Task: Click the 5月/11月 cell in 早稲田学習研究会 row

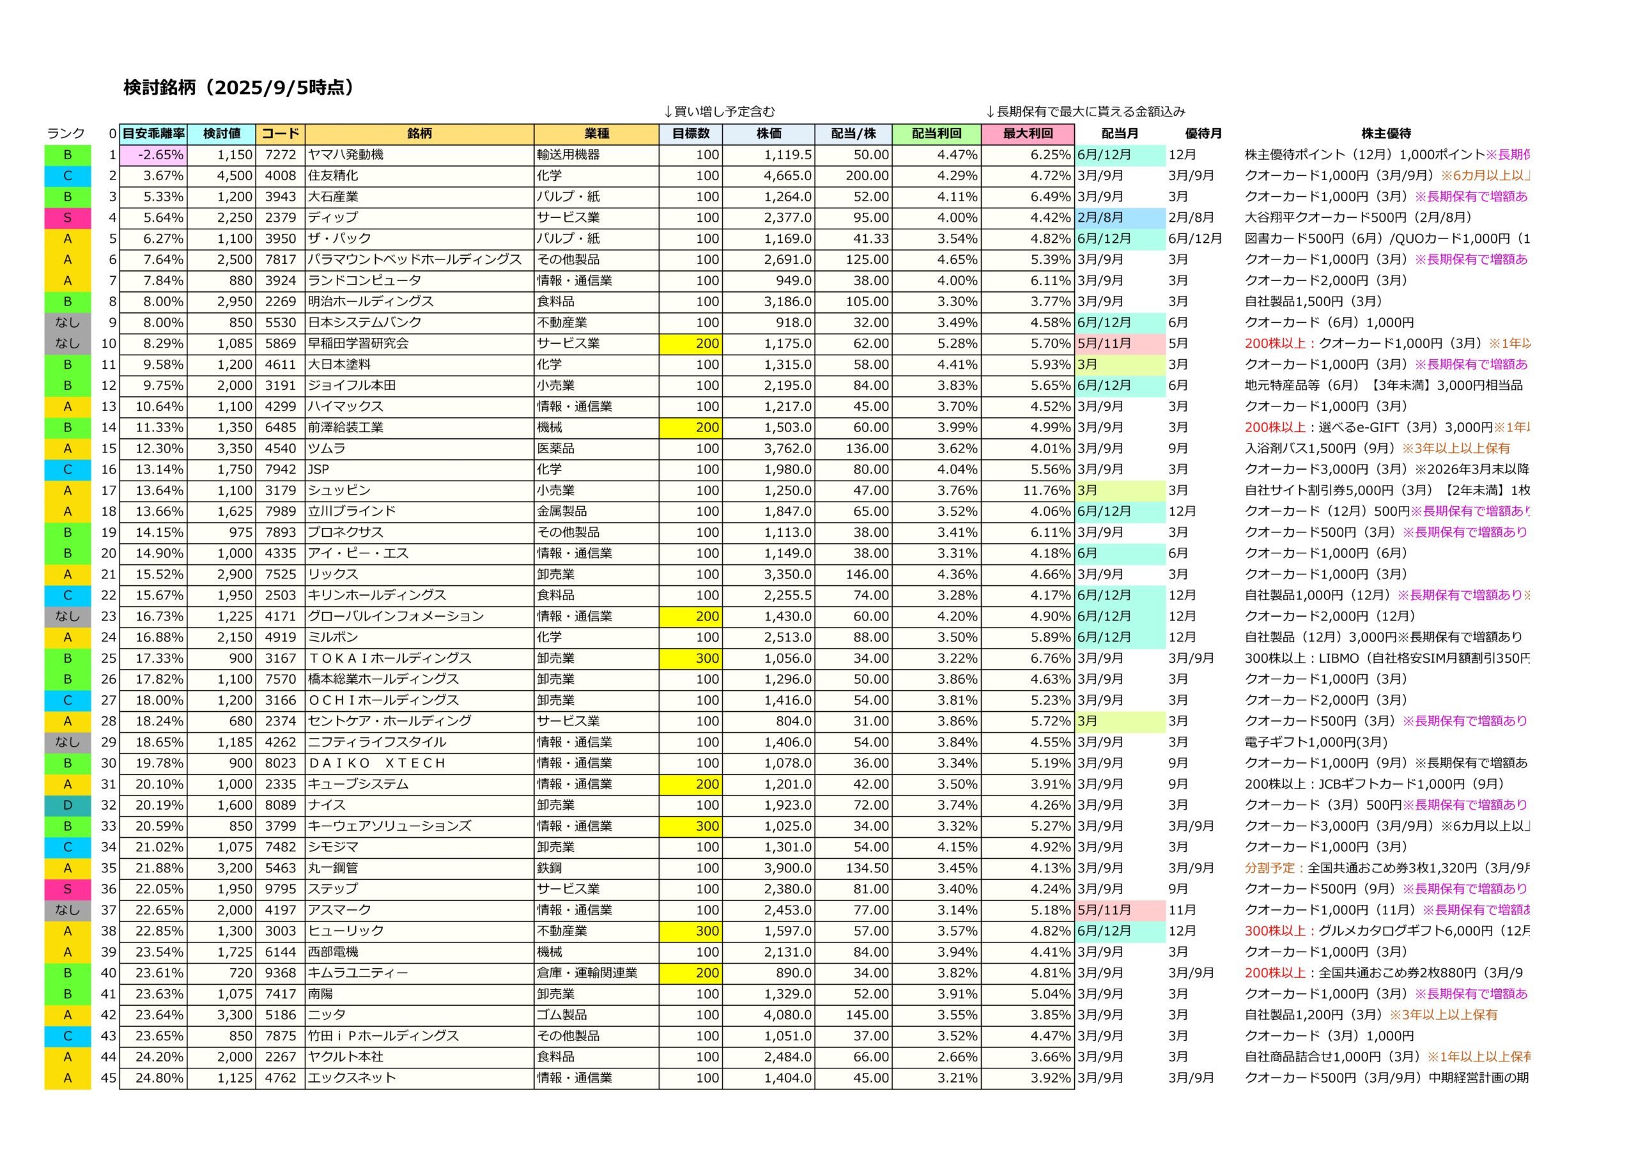Action: point(1120,344)
